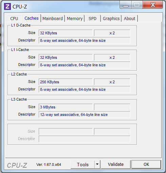Image resolution: width=166 pixels, height=173 pixels.
Task: Show the About tab
Action: coord(130,18)
